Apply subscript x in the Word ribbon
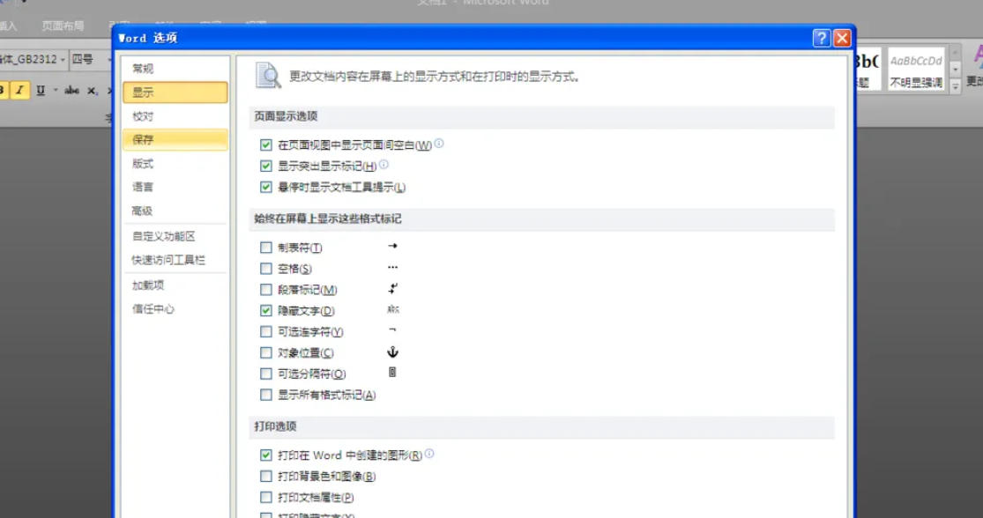Screen dimensions: 983x518 point(93,91)
